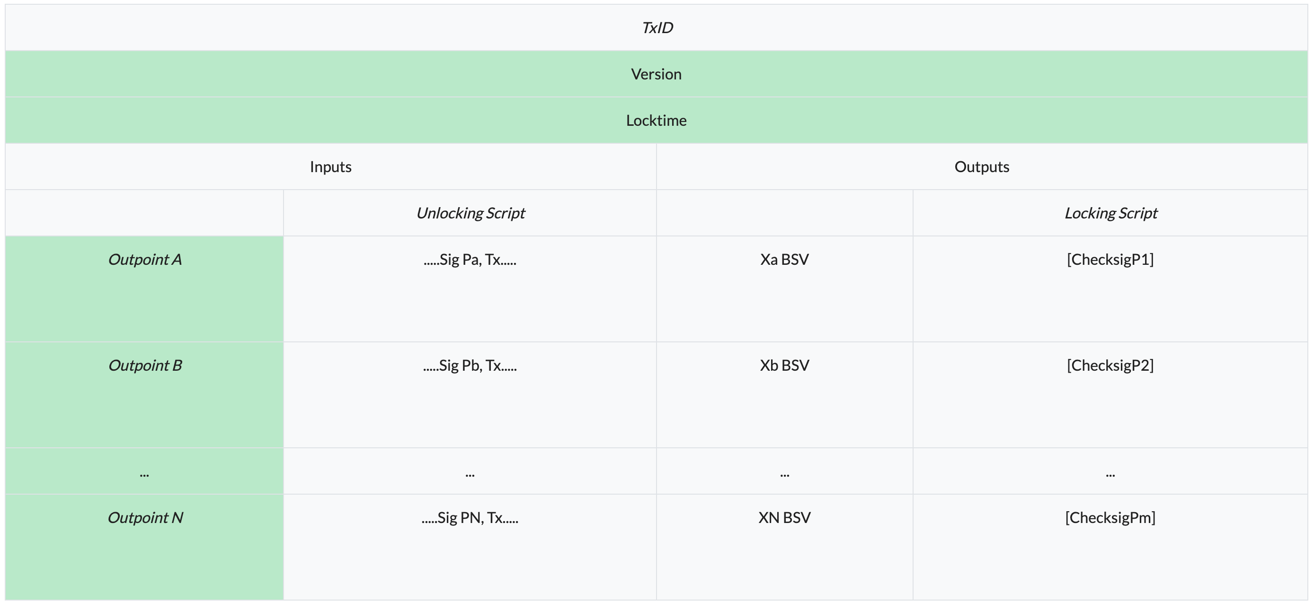Select the Outpoint B cell
Screen dimensions: 1314x610
(145, 366)
